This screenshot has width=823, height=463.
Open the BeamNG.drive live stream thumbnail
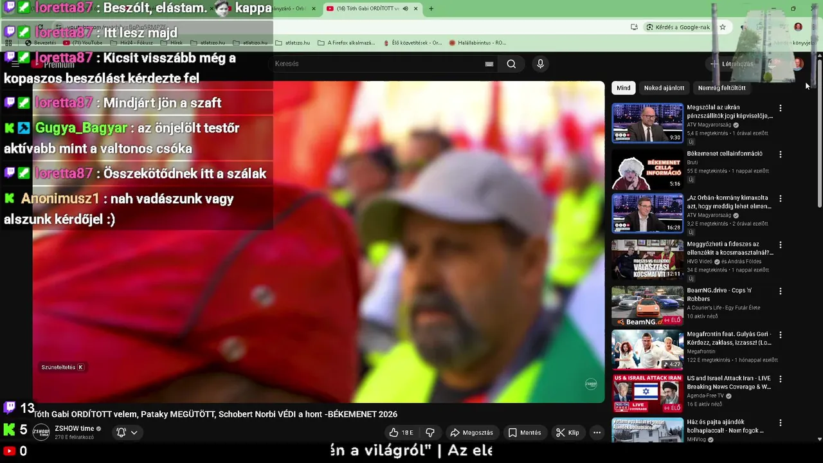tap(647, 305)
